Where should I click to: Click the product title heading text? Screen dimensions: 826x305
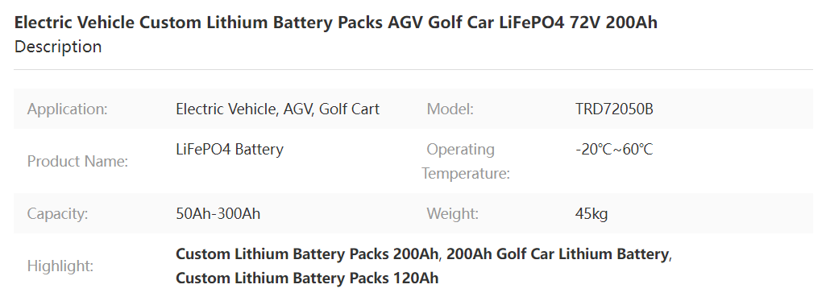(x=335, y=22)
